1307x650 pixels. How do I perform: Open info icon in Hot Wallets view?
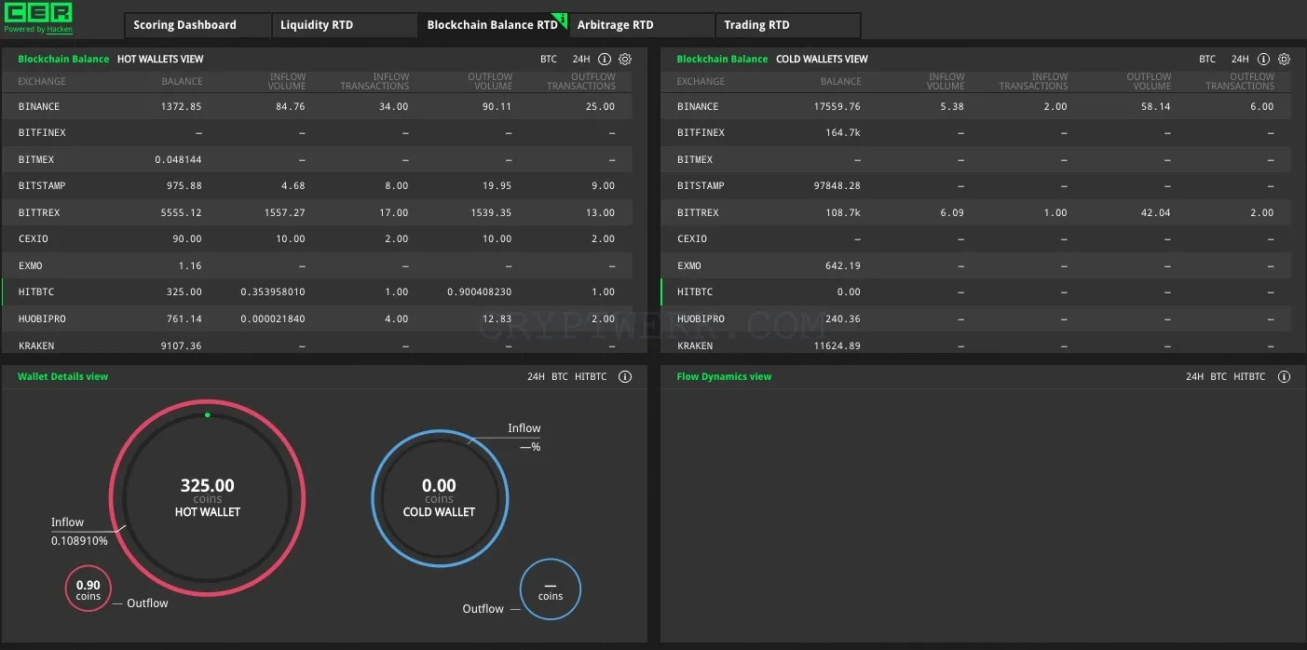(x=604, y=59)
